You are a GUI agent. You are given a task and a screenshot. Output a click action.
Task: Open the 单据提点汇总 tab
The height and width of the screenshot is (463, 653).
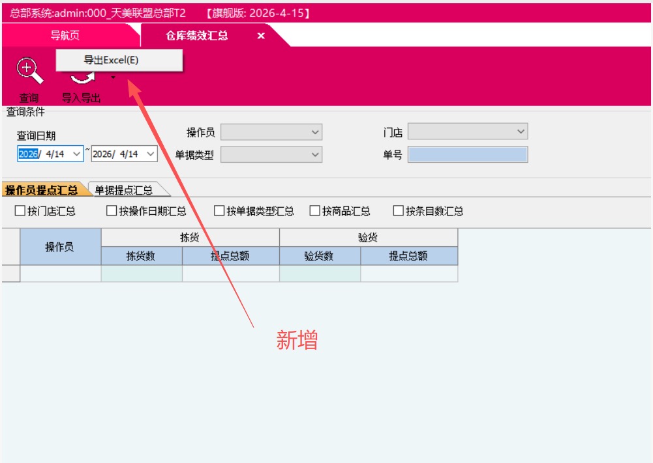click(124, 190)
